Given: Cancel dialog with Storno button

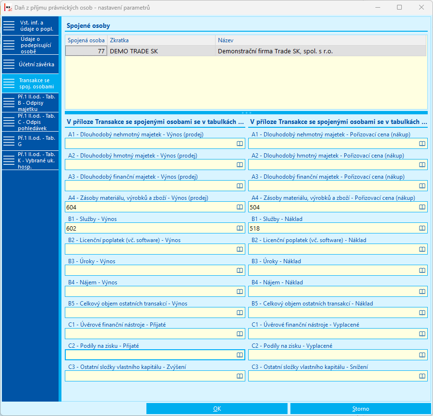Looking at the screenshot, I should (361, 408).
